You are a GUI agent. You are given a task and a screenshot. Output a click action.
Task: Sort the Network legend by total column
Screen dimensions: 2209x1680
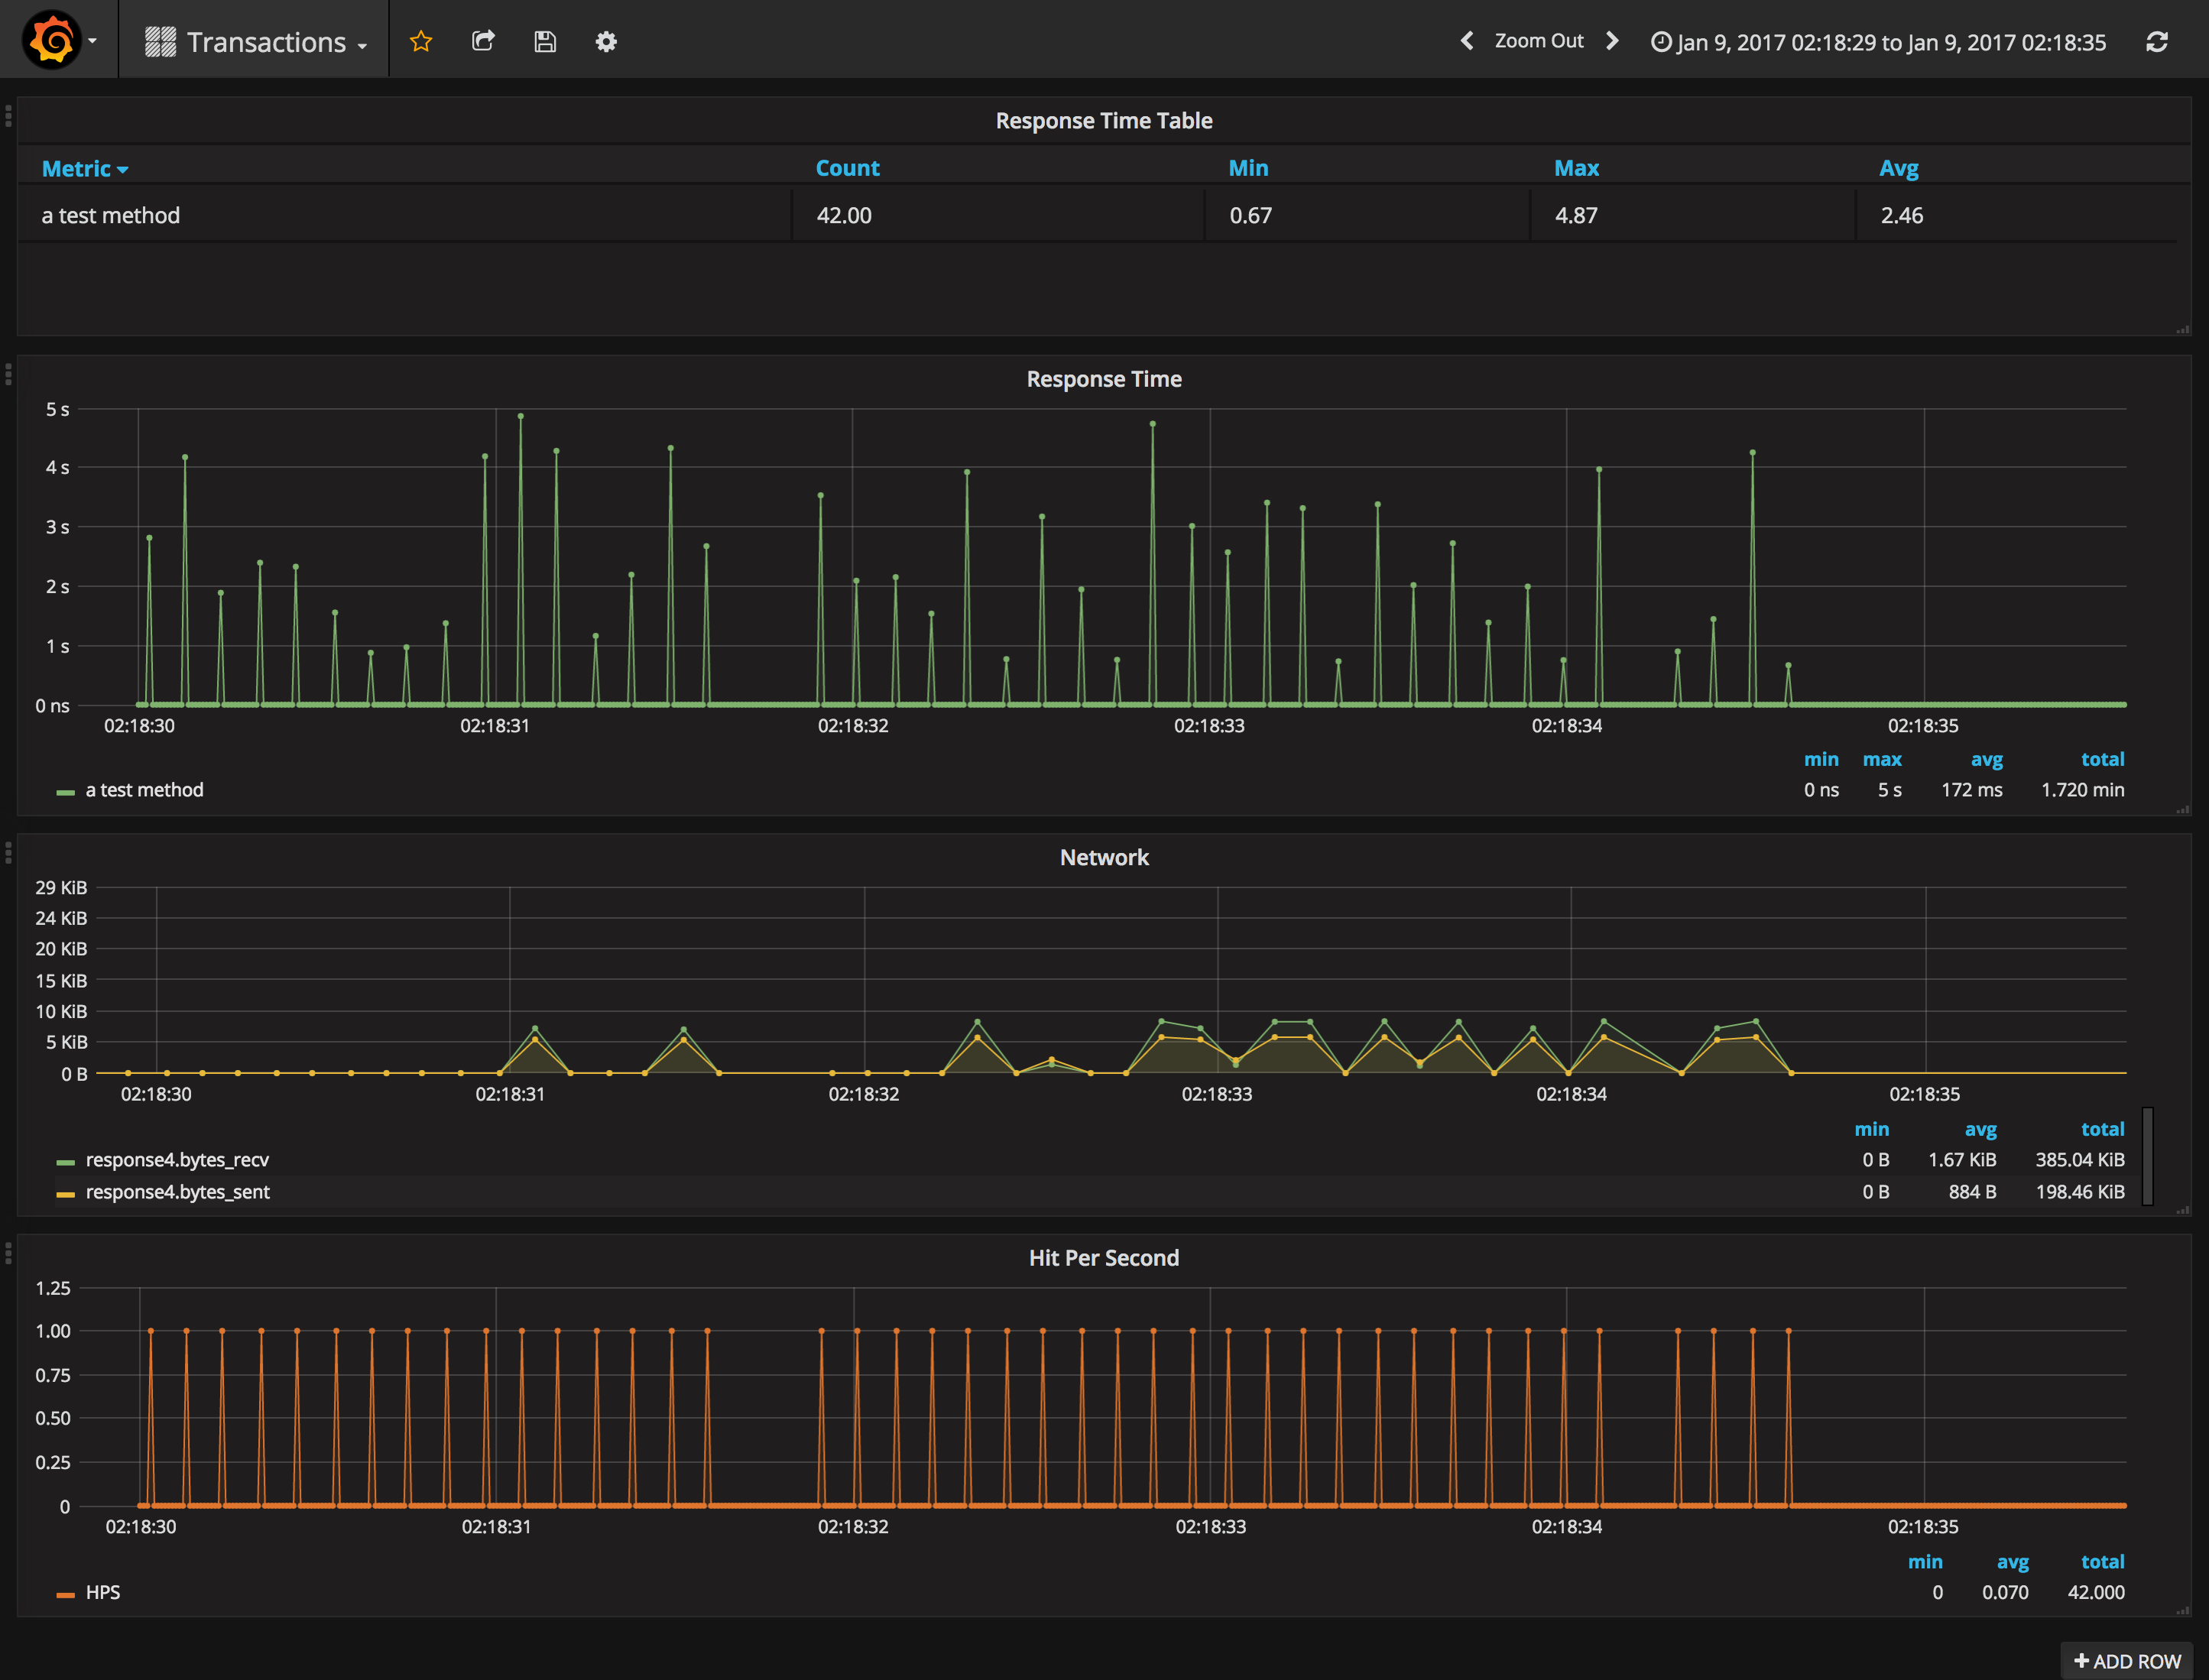pos(2102,1129)
